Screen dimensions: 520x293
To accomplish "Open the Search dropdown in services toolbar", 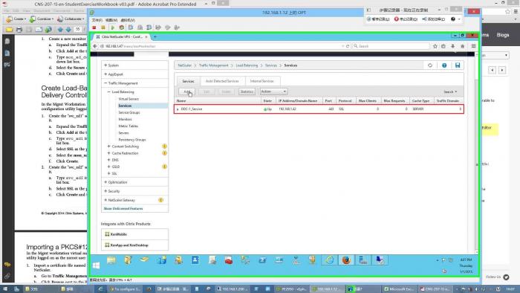I will (x=450, y=91).
